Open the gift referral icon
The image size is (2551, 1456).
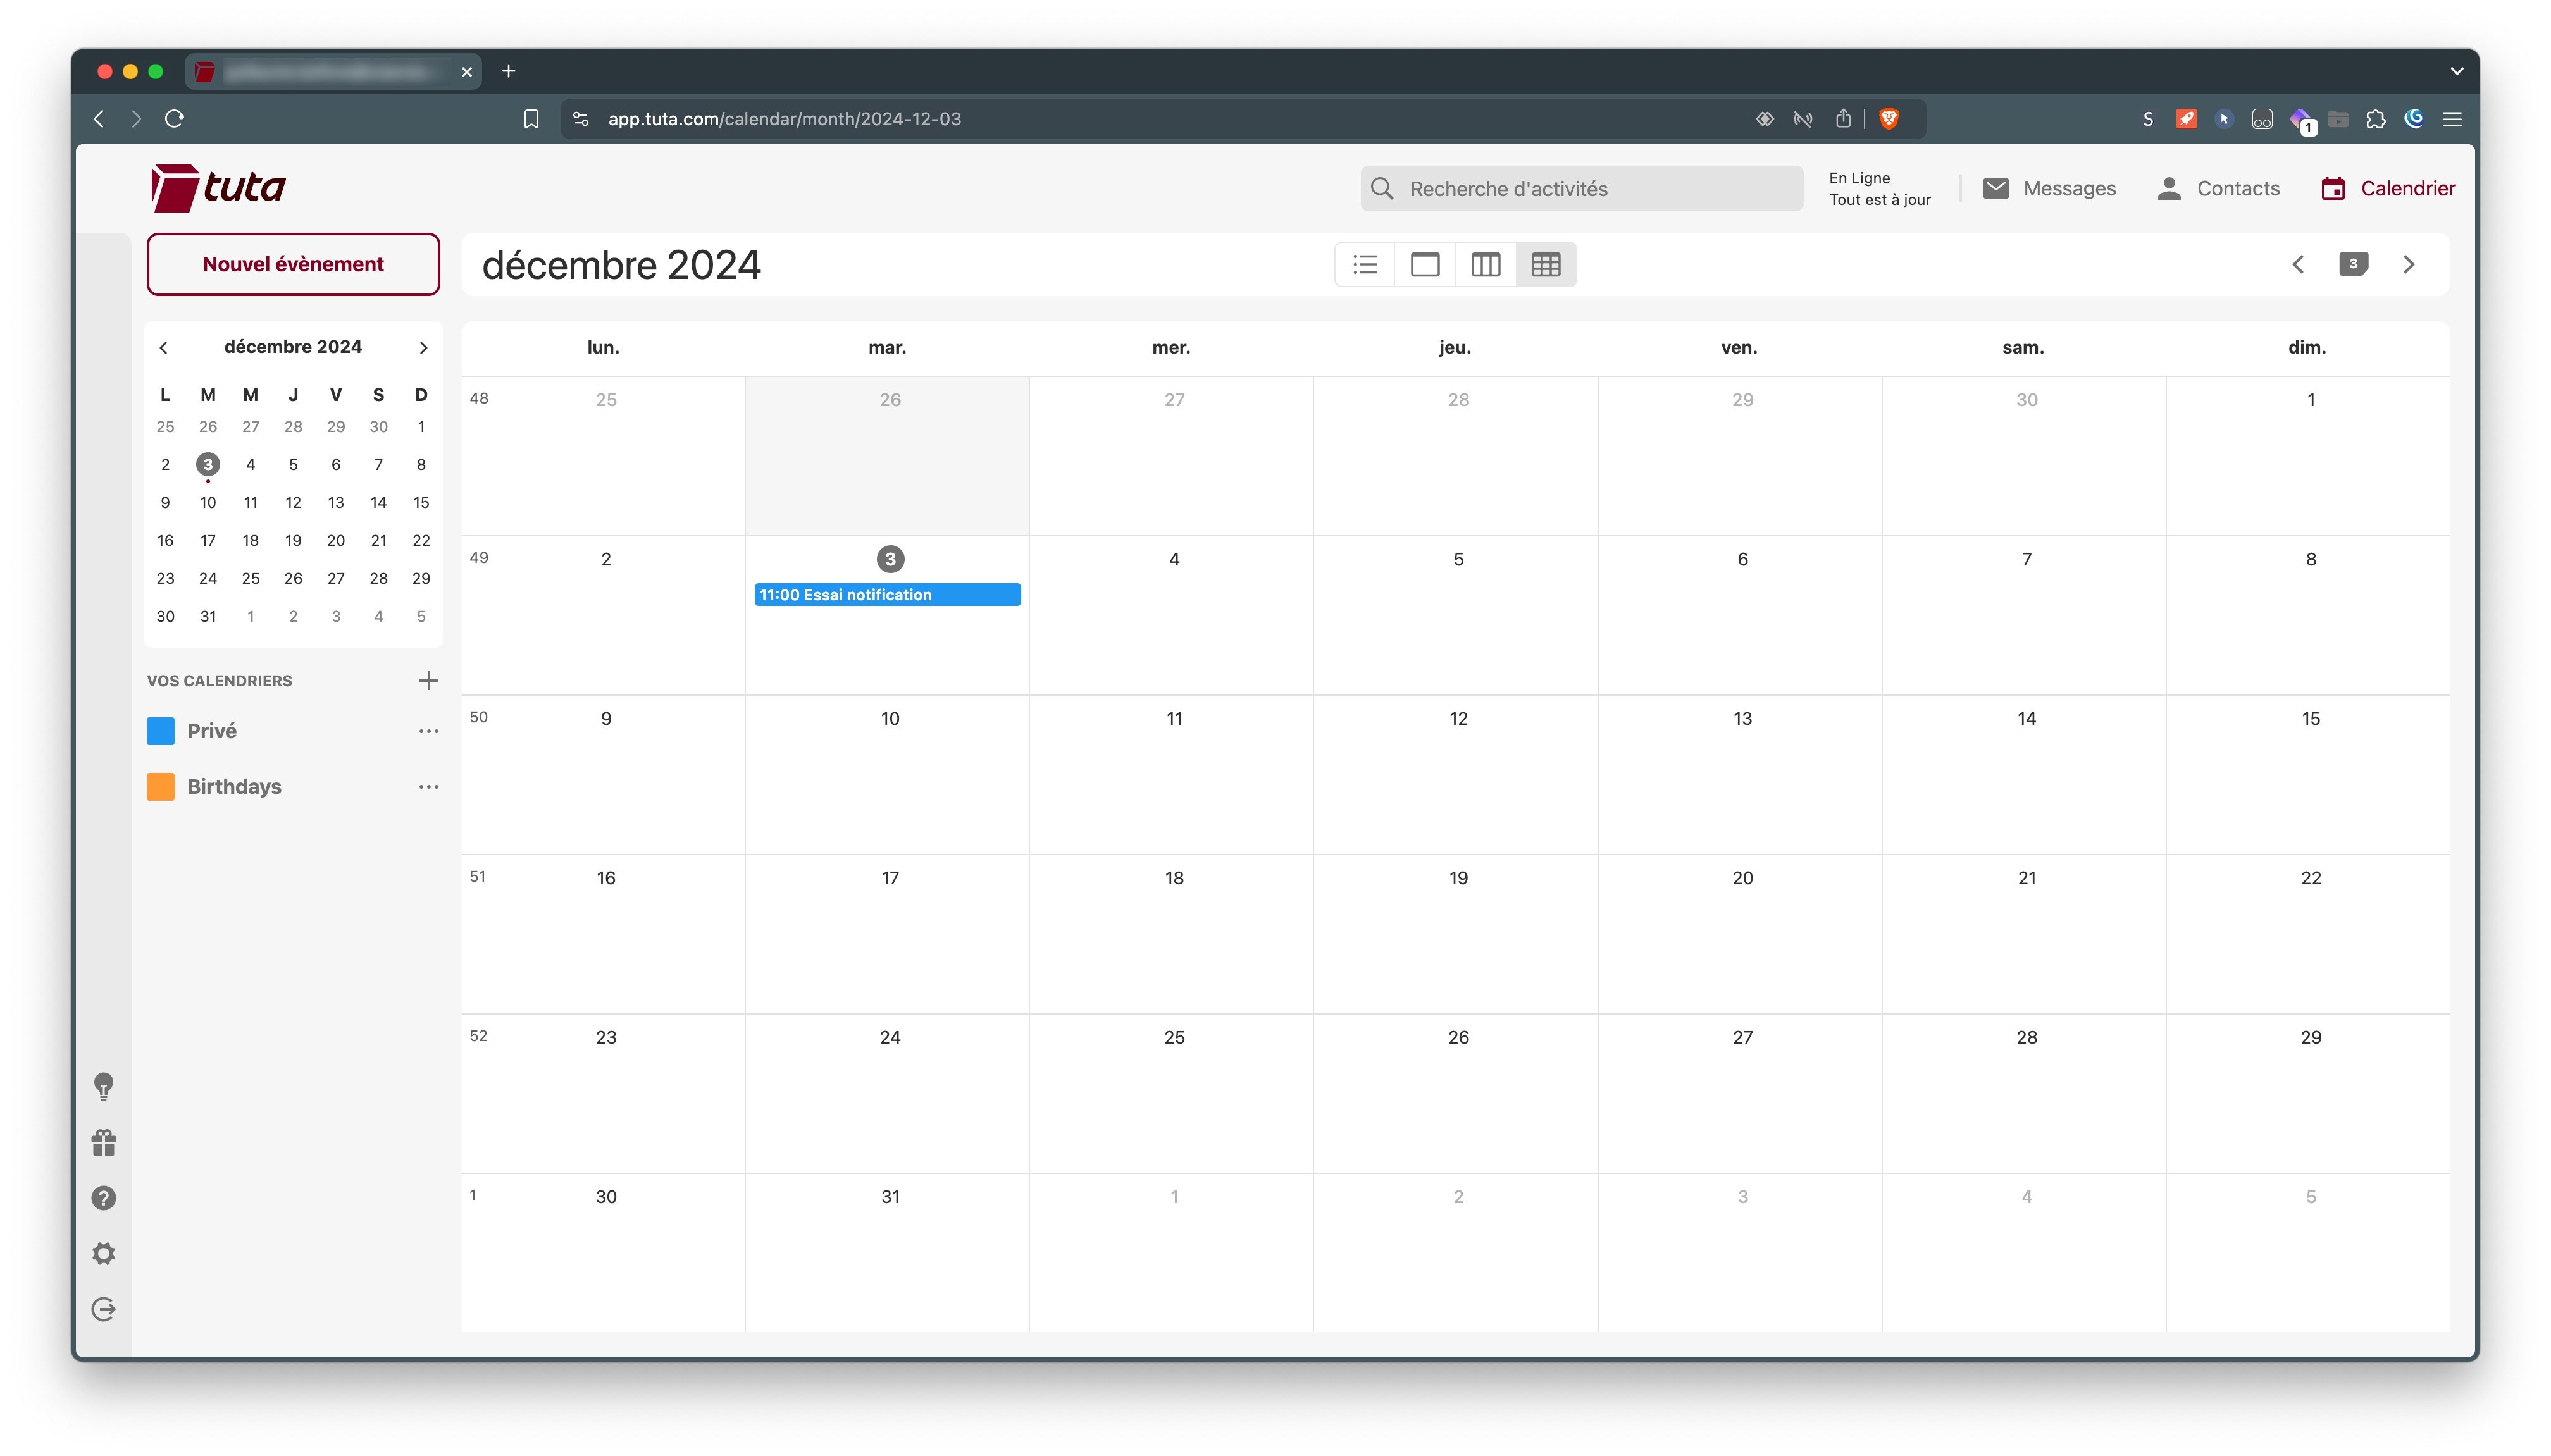pos(104,1143)
